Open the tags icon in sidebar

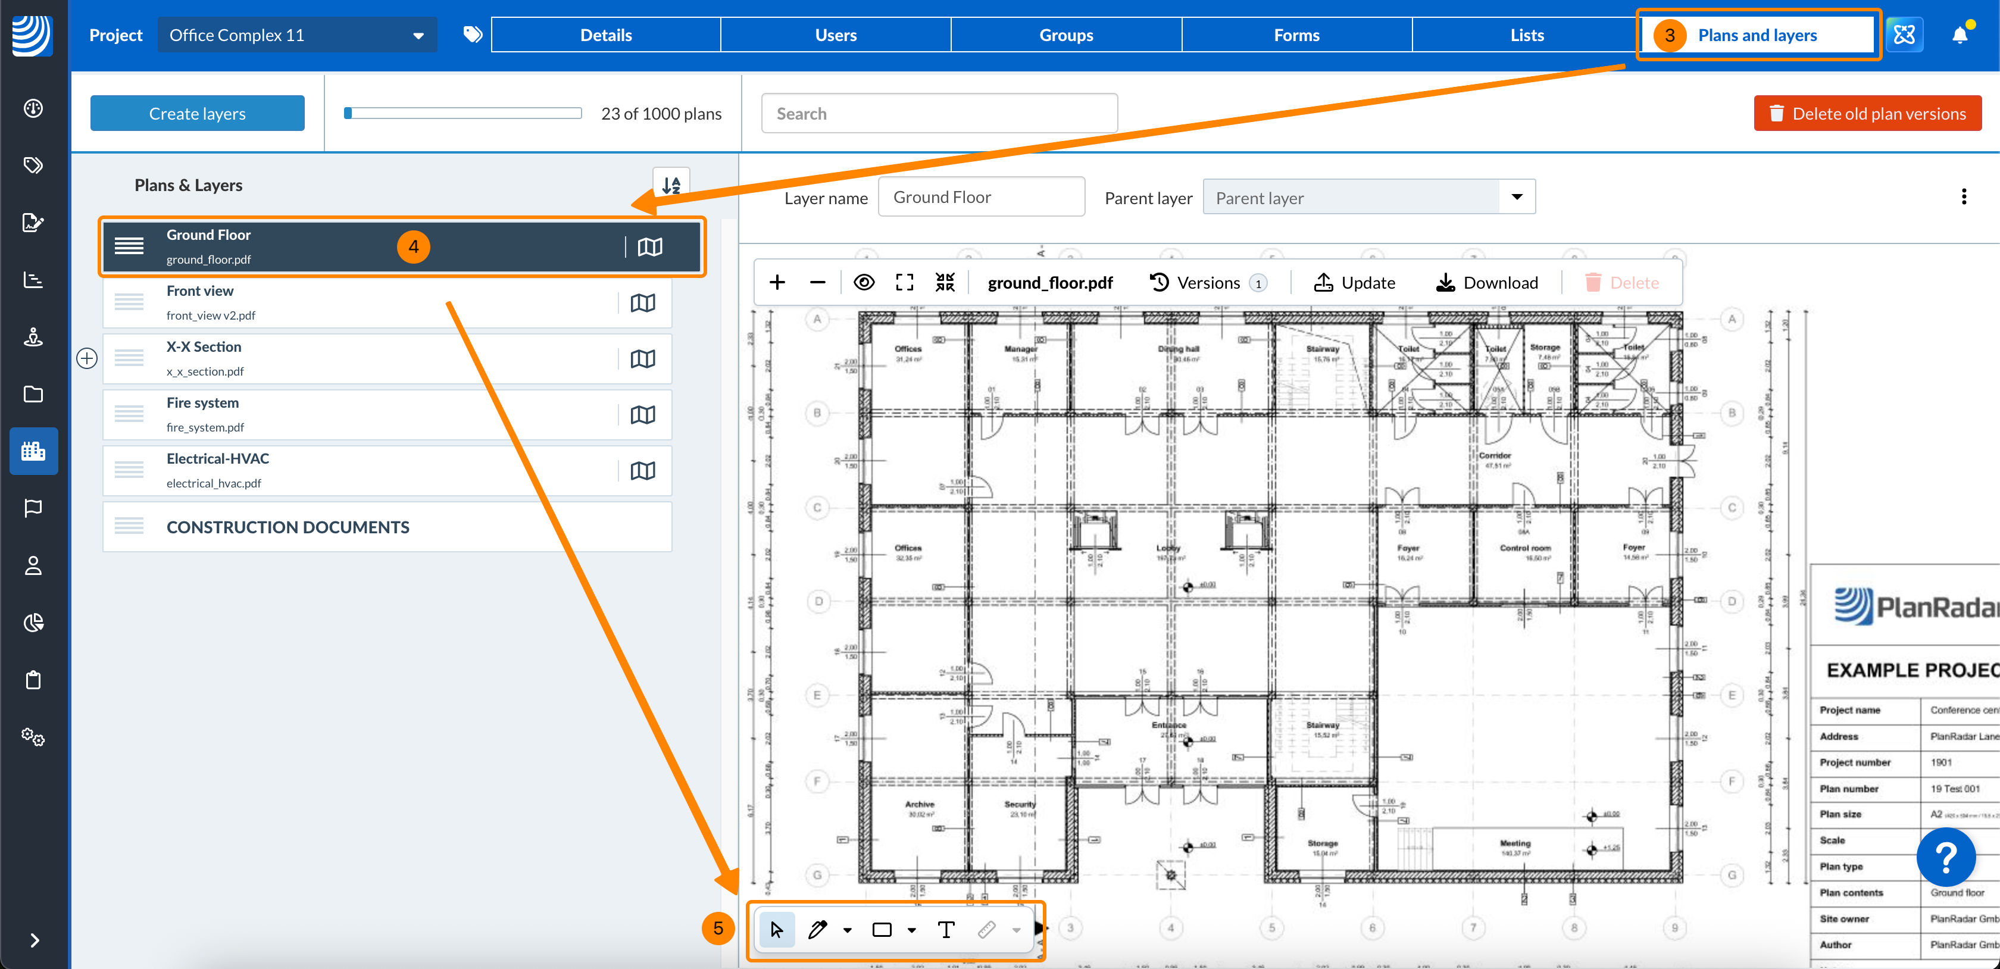click(x=33, y=165)
